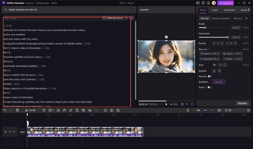The image size is (253, 149).
Task: Collapse the Recortar crop section
Action: coord(208,49)
